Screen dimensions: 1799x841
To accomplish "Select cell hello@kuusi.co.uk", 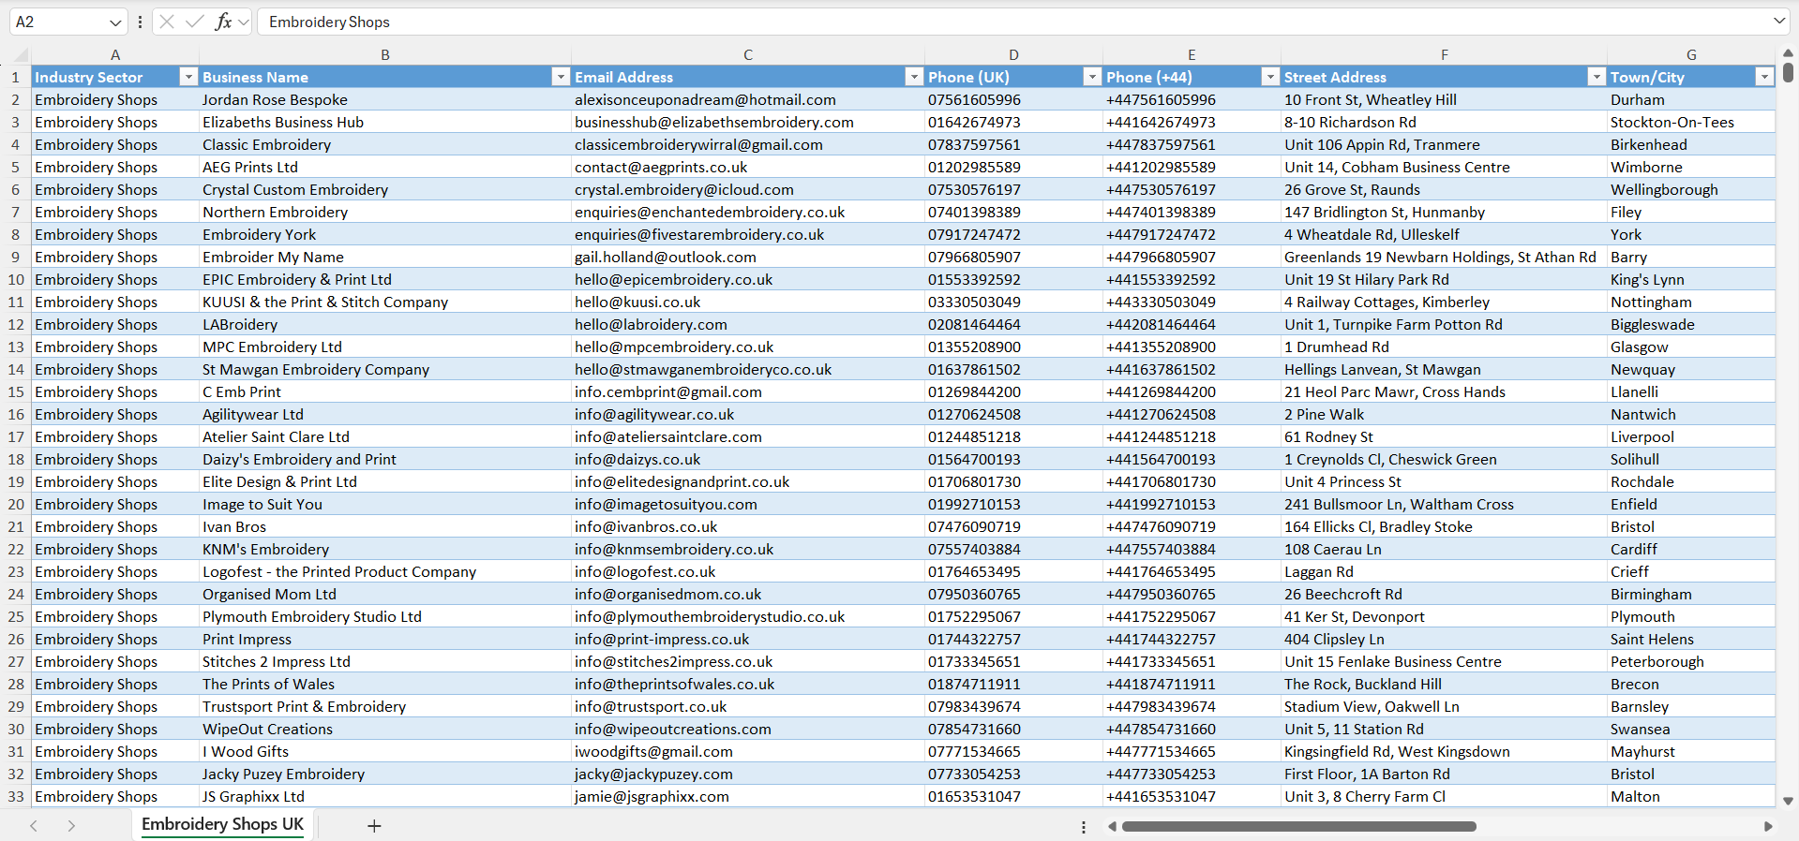I will (748, 302).
